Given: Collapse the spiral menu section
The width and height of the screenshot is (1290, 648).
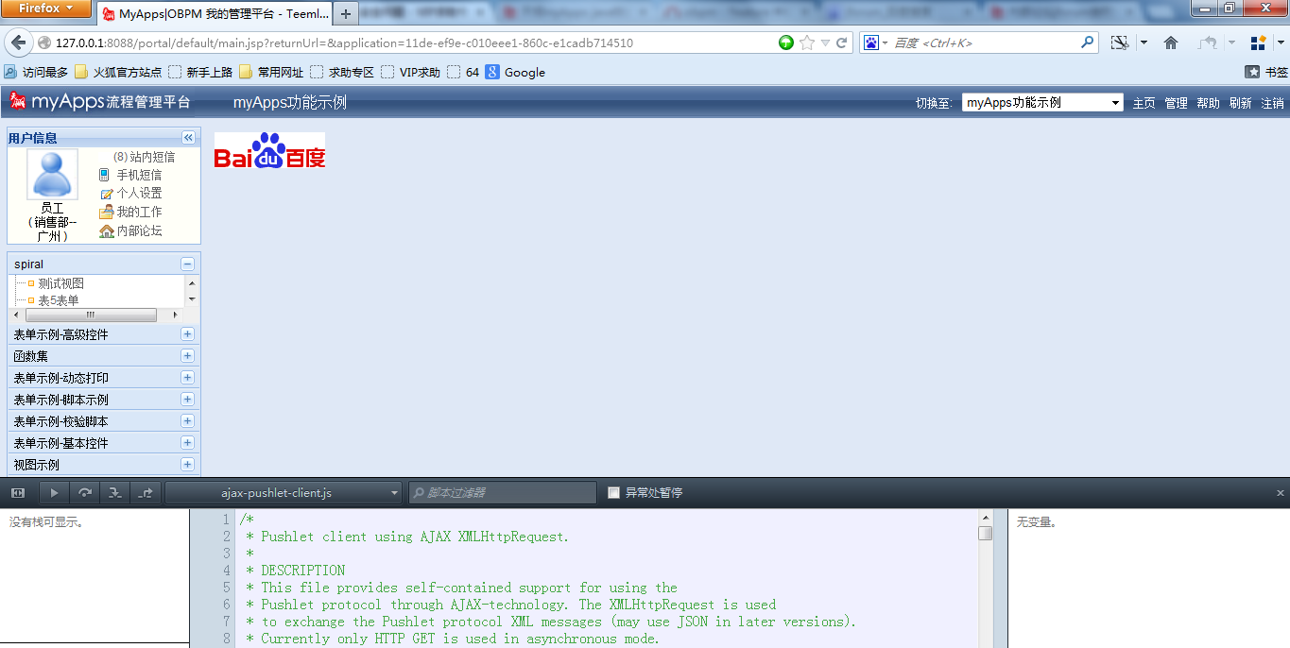Looking at the screenshot, I should [187, 264].
